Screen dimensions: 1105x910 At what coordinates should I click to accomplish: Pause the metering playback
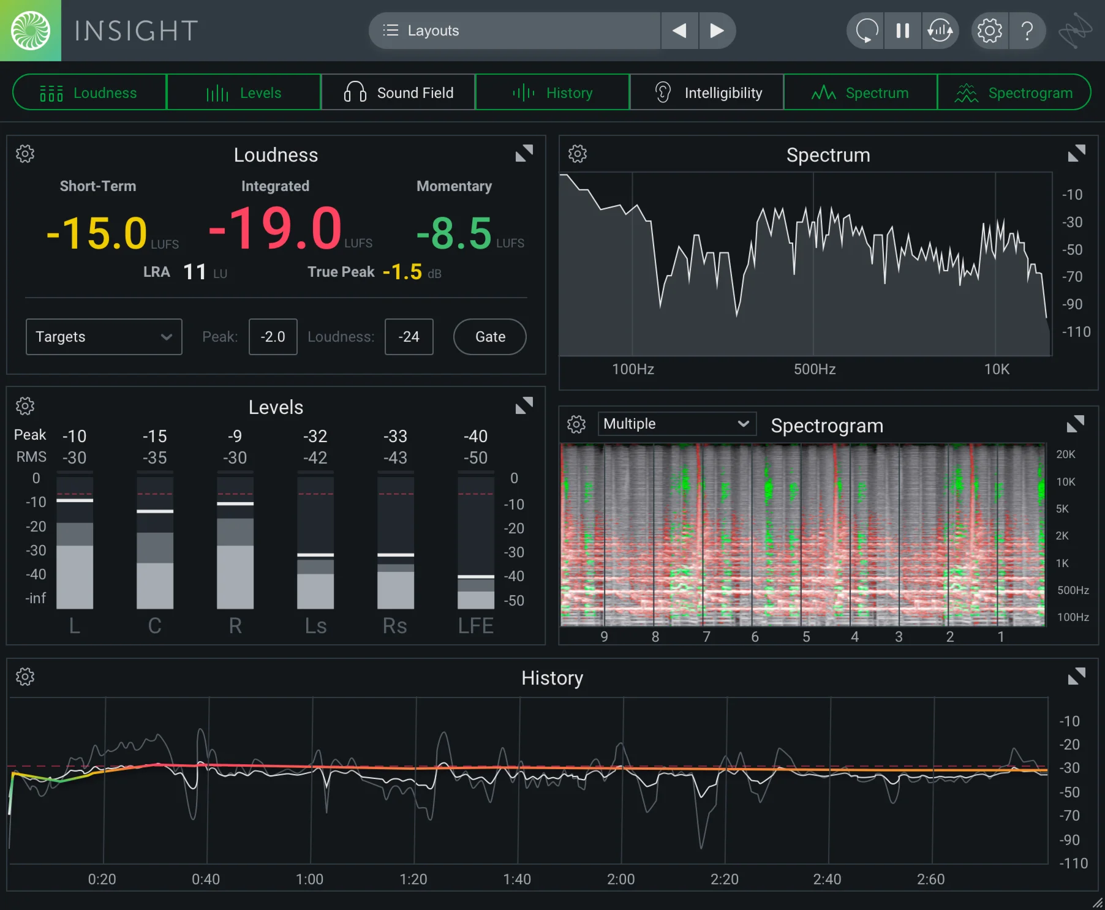(x=902, y=30)
